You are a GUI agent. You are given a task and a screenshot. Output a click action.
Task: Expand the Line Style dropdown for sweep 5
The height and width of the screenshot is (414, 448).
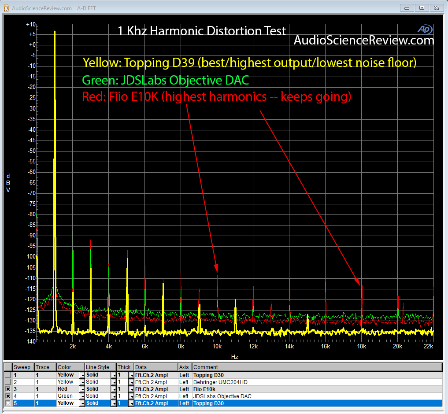tap(114, 403)
